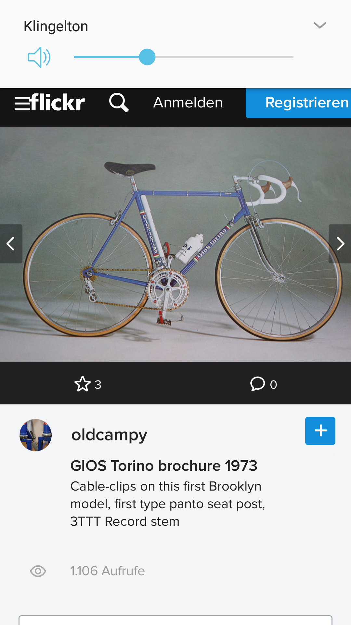Click the GIOS Torino brochure 1973 title
351x625 pixels.
pos(164,465)
